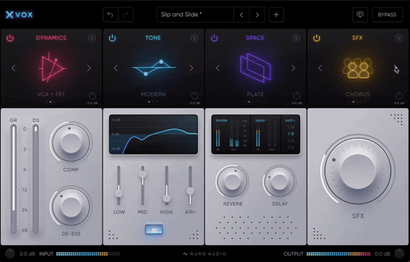Click the input gain knob at bottom left
The height and width of the screenshot is (262, 410).
pyautogui.click(x=10, y=254)
